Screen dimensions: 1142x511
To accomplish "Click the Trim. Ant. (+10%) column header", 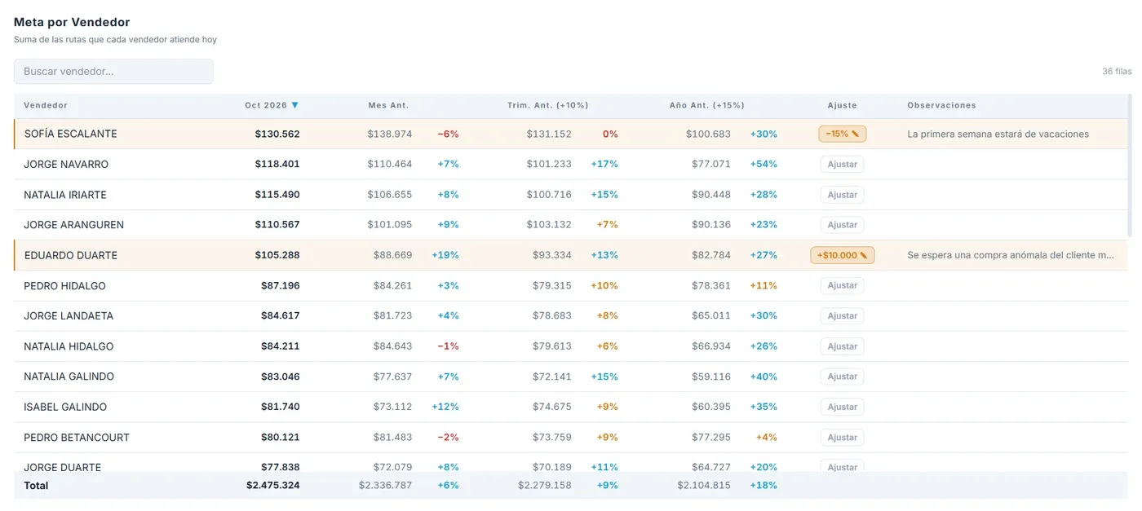I will 547,105.
